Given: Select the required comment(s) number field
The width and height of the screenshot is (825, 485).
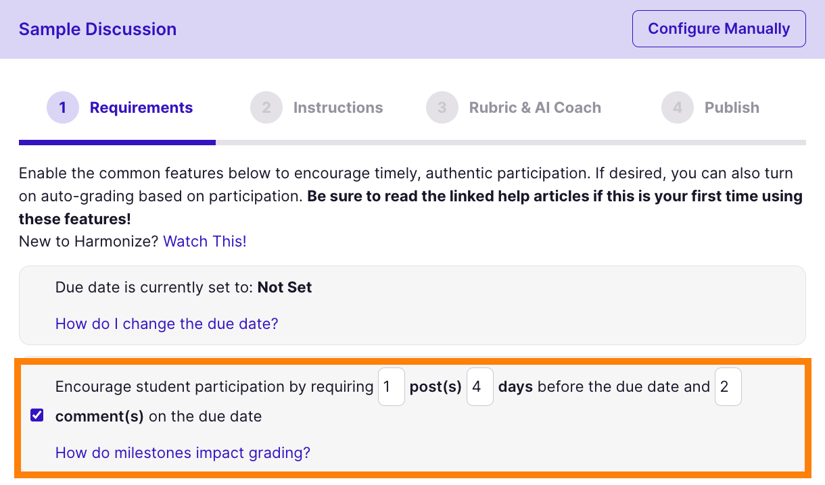Looking at the screenshot, I should point(728,387).
